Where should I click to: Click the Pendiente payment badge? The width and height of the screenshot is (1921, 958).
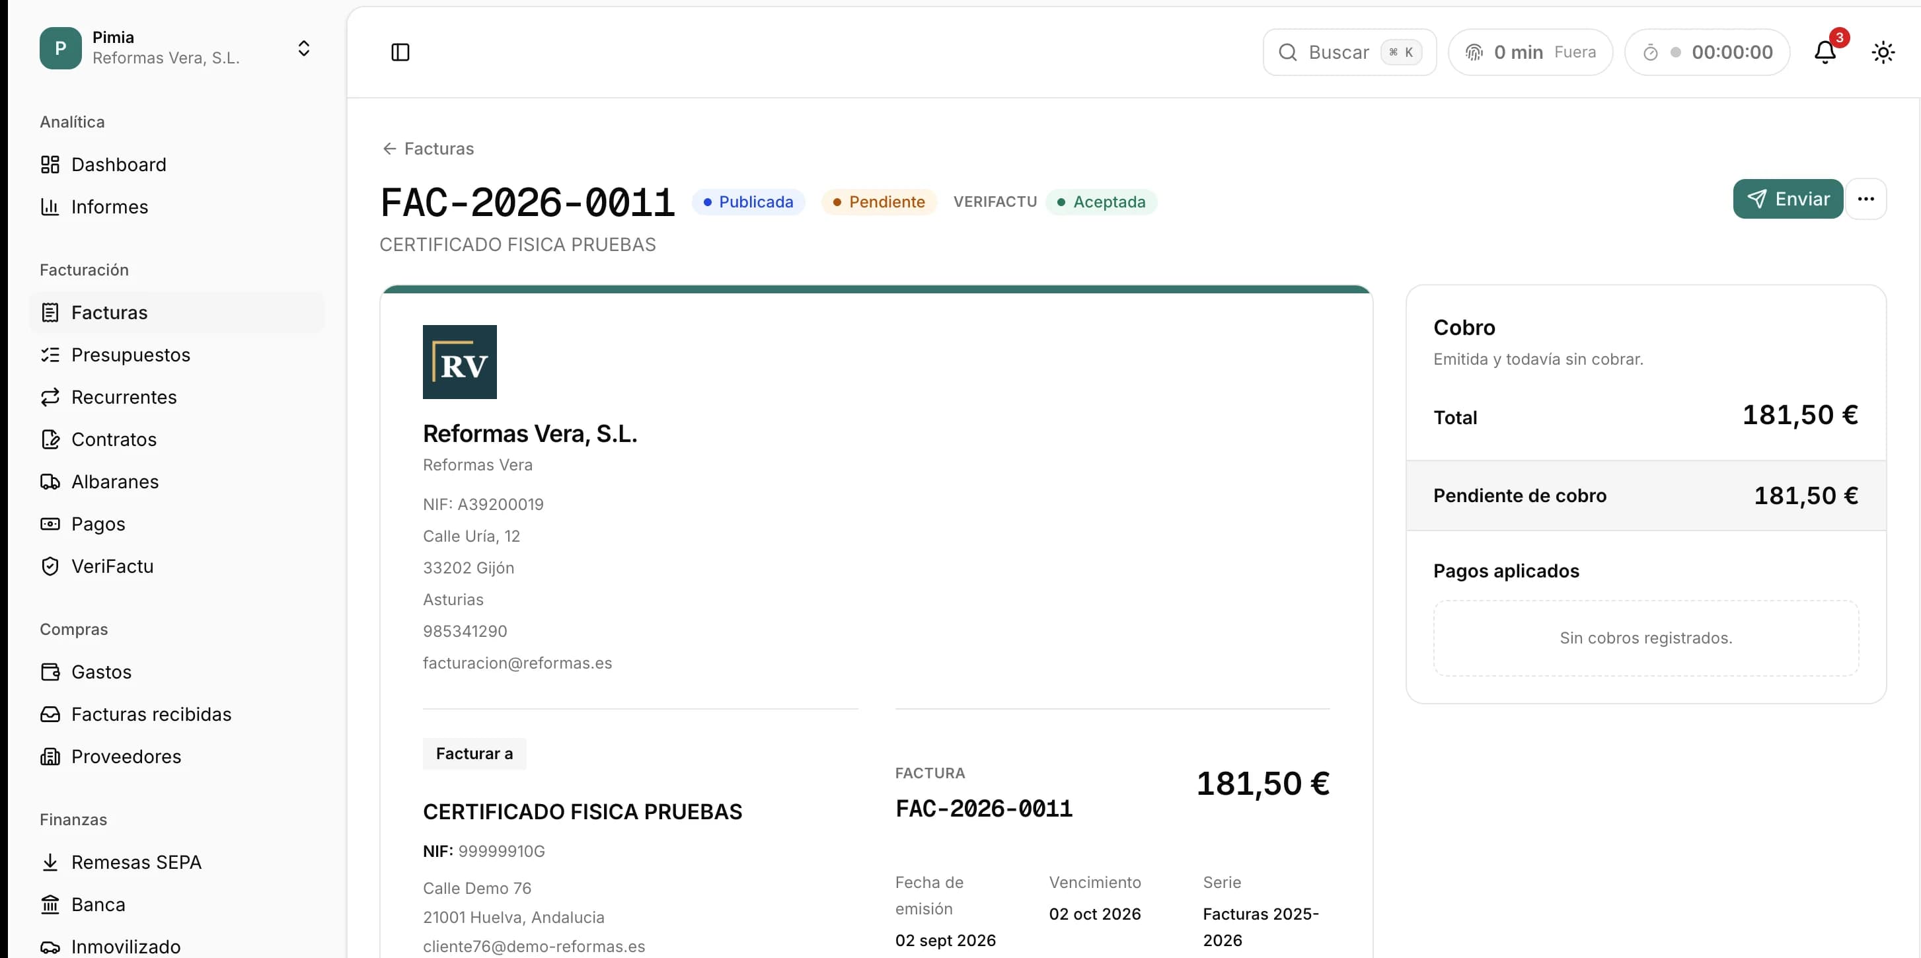click(878, 202)
